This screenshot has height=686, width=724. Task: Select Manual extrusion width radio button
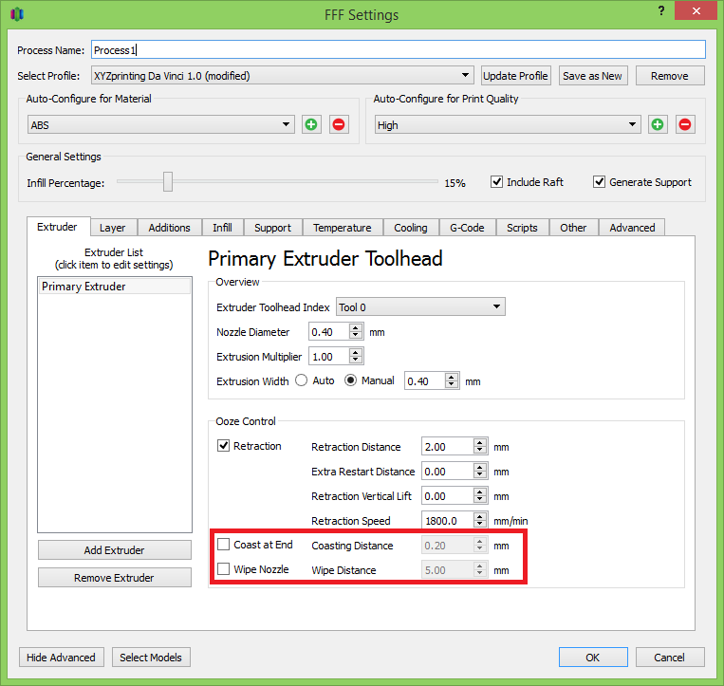click(x=351, y=380)
